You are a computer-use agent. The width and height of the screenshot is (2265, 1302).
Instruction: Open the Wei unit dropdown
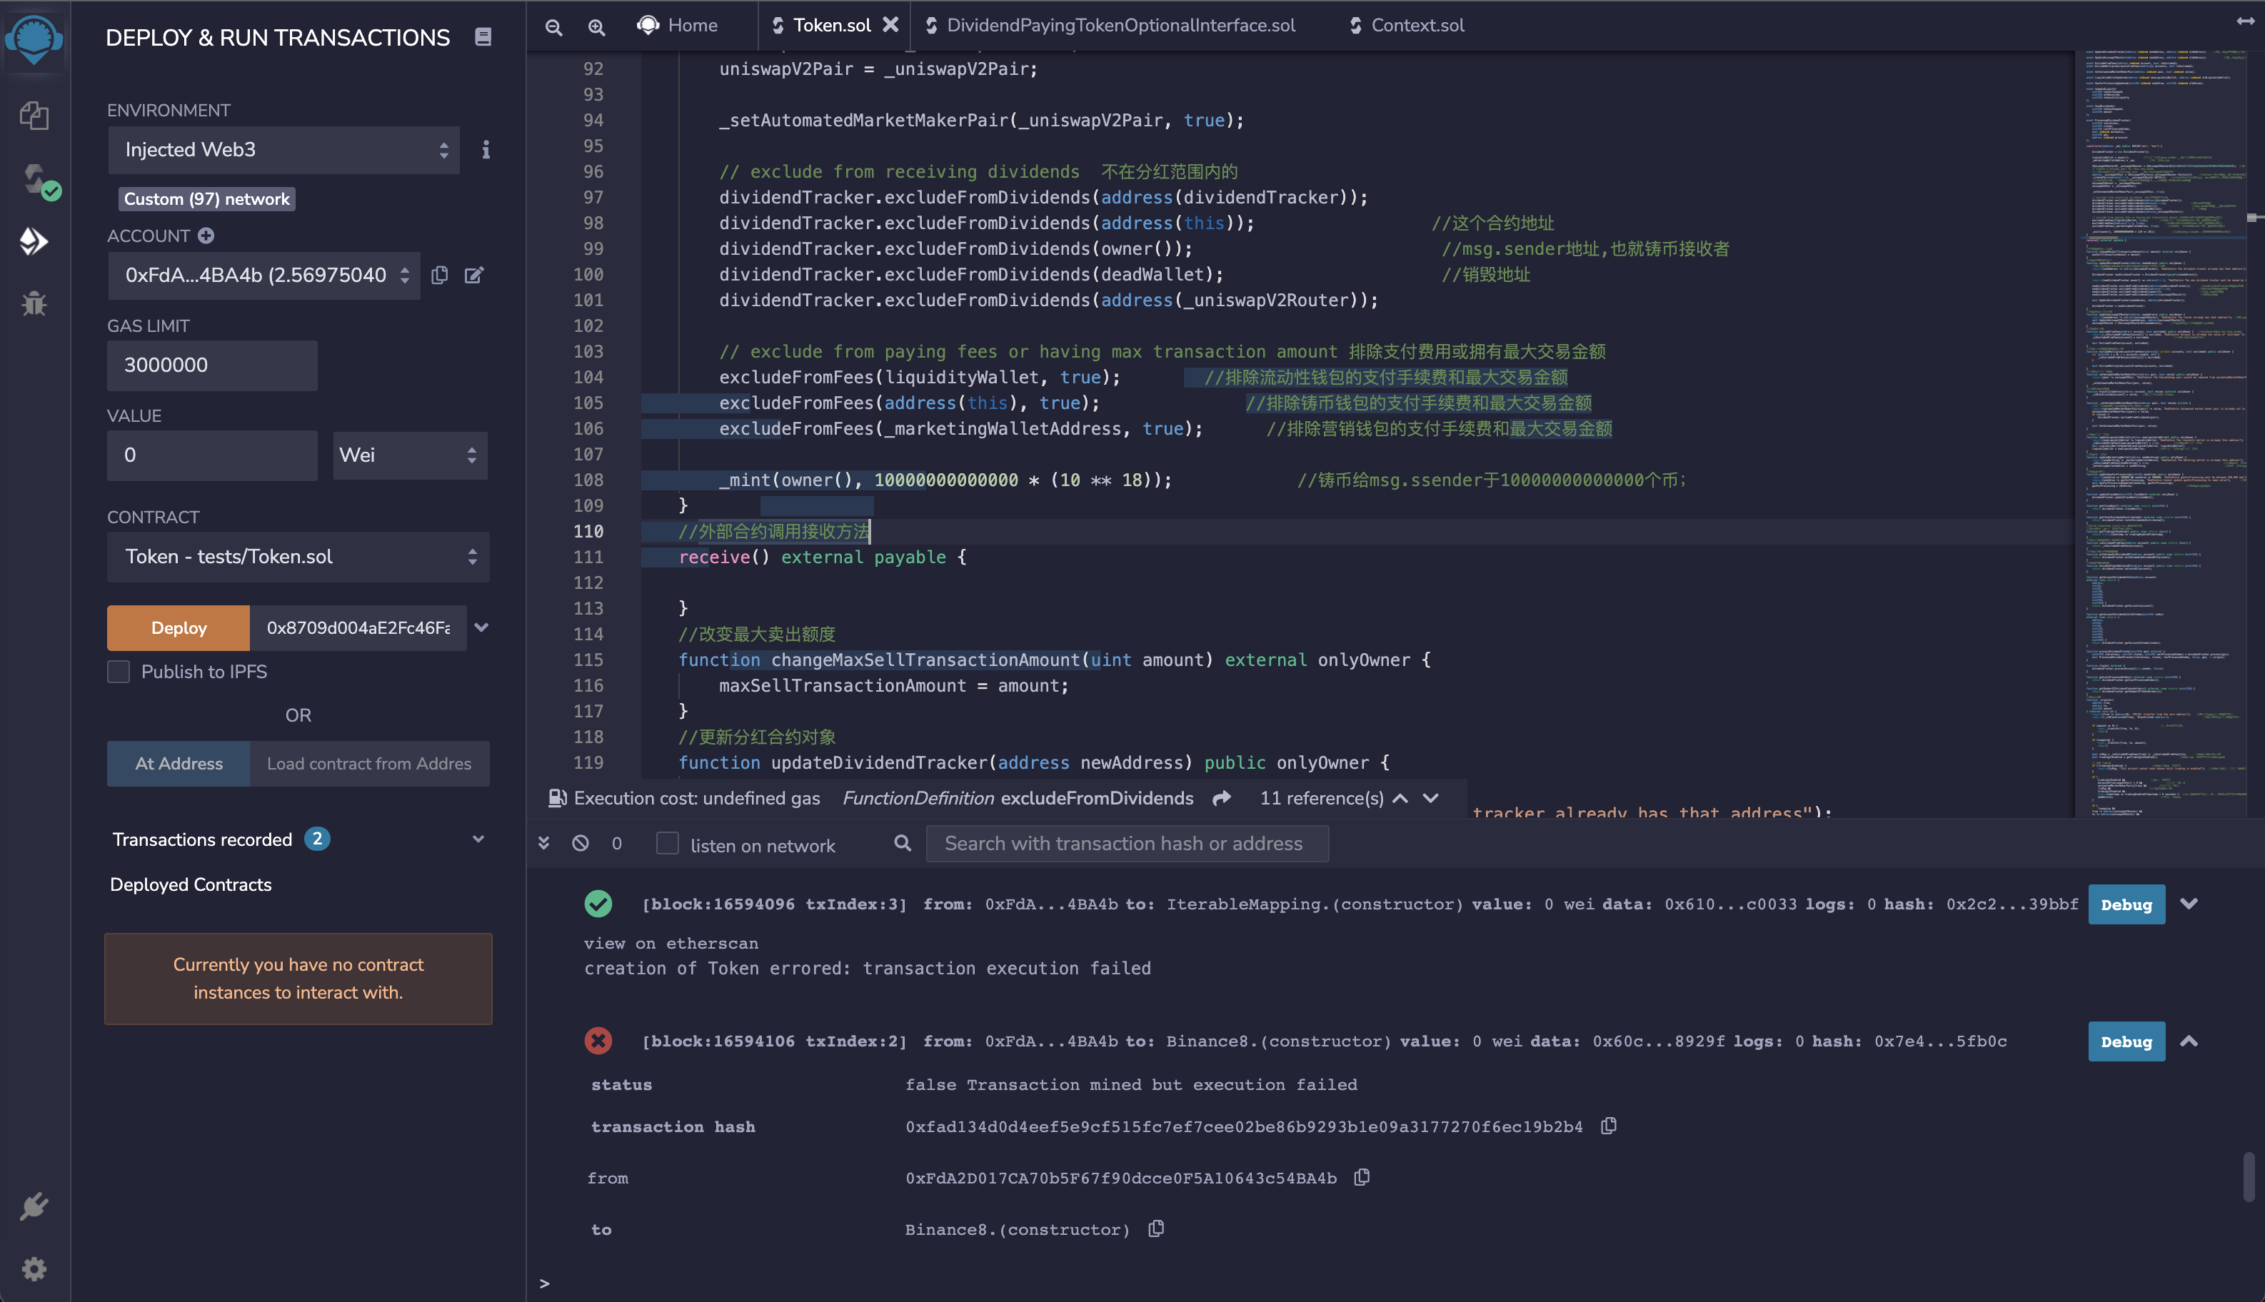pos(410,455)
